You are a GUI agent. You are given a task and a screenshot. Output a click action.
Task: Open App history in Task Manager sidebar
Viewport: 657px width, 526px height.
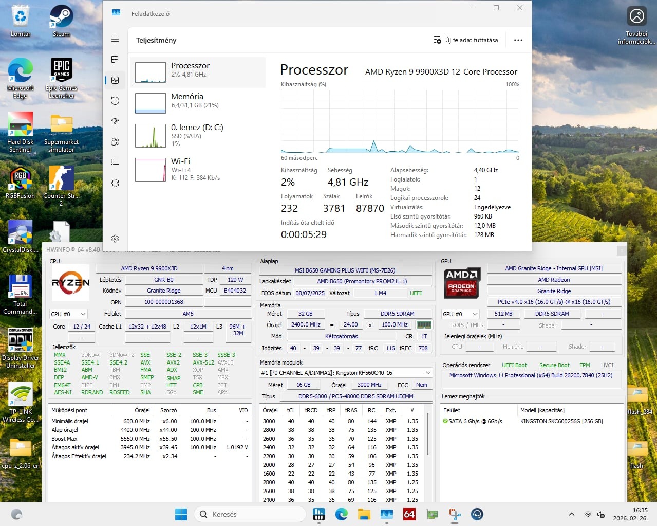115,101
